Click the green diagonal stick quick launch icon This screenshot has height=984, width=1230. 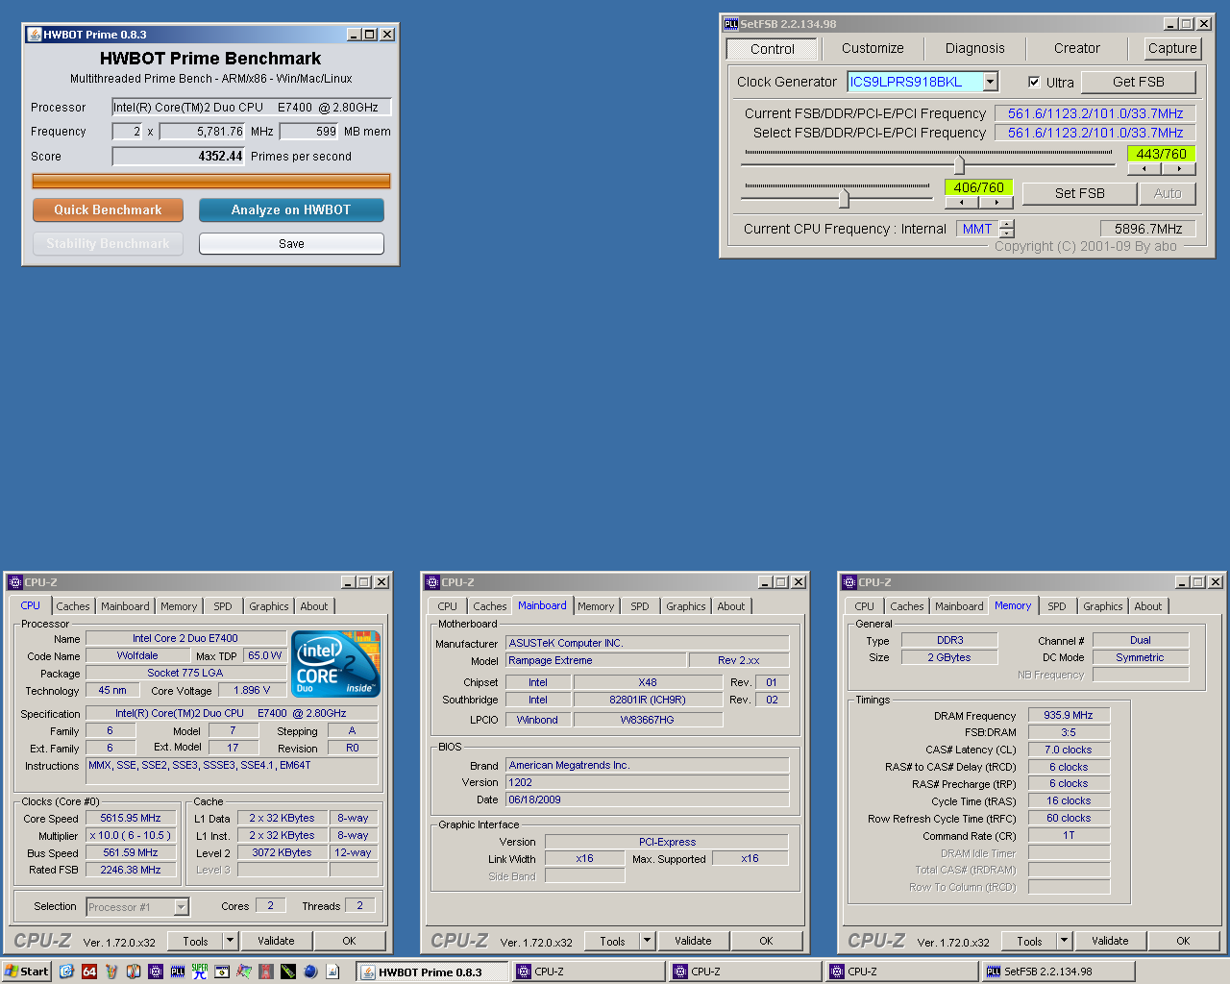click(x=288, y=972)
